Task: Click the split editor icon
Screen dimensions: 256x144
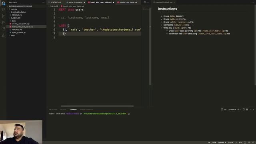Action: [x=145, y=2]
